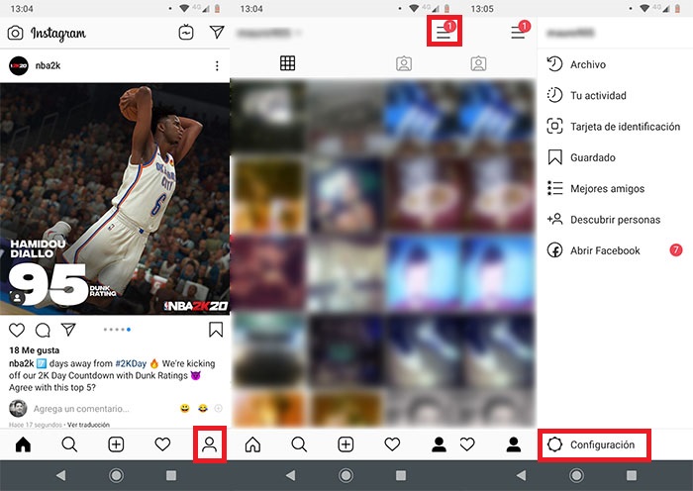
Task: Tap Android back button under the feed screen
Action: 61,475
